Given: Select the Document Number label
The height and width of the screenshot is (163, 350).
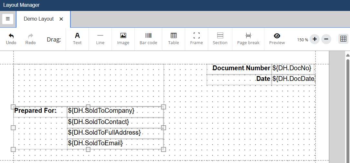Looking at the screenshot, I should 241,68.
